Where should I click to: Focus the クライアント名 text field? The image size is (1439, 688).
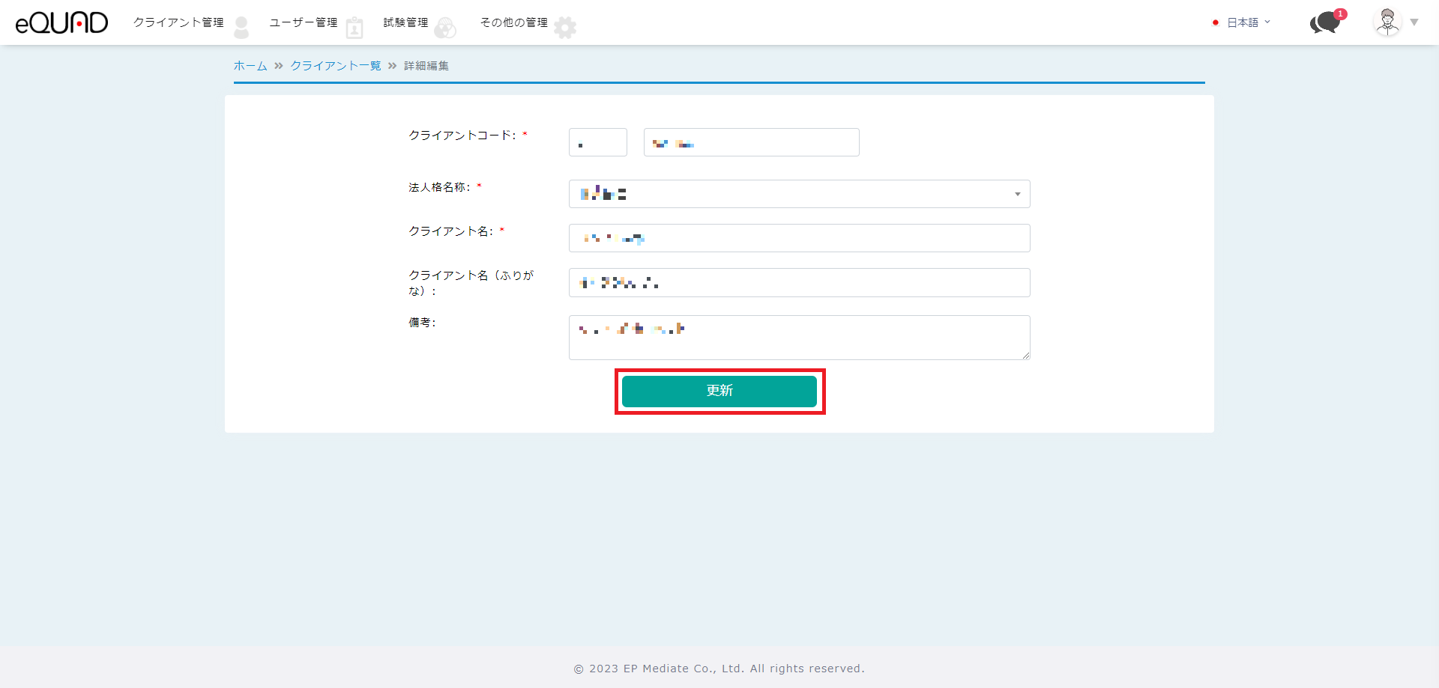[x=799, y=238]
